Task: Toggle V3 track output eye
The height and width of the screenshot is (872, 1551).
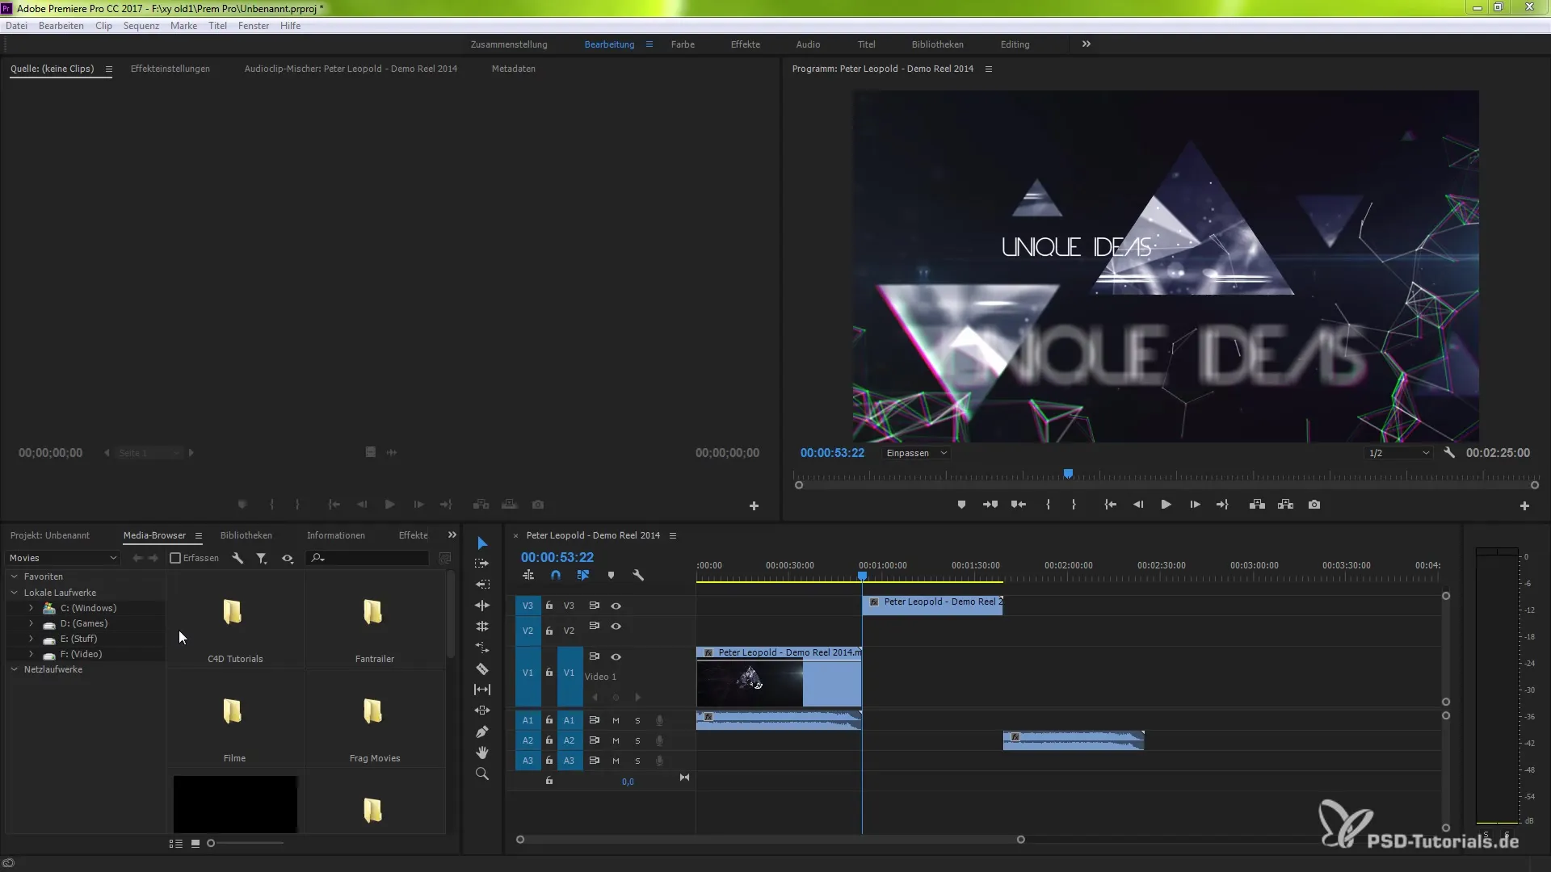Action: [x=616, y=606]
